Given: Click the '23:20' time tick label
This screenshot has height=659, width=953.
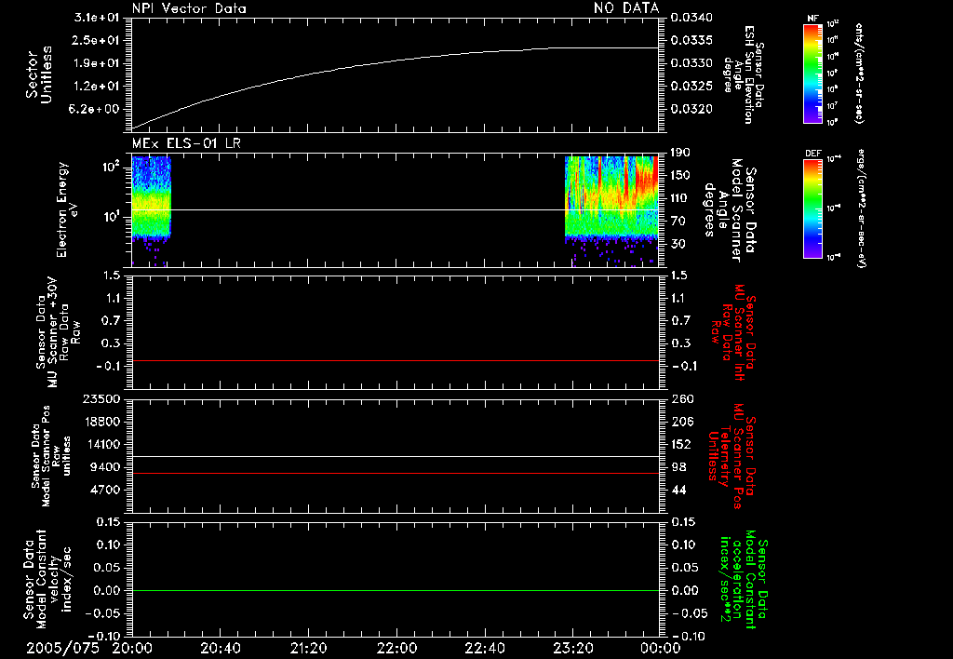Looking at the screenshot, I should coord(573,648).
